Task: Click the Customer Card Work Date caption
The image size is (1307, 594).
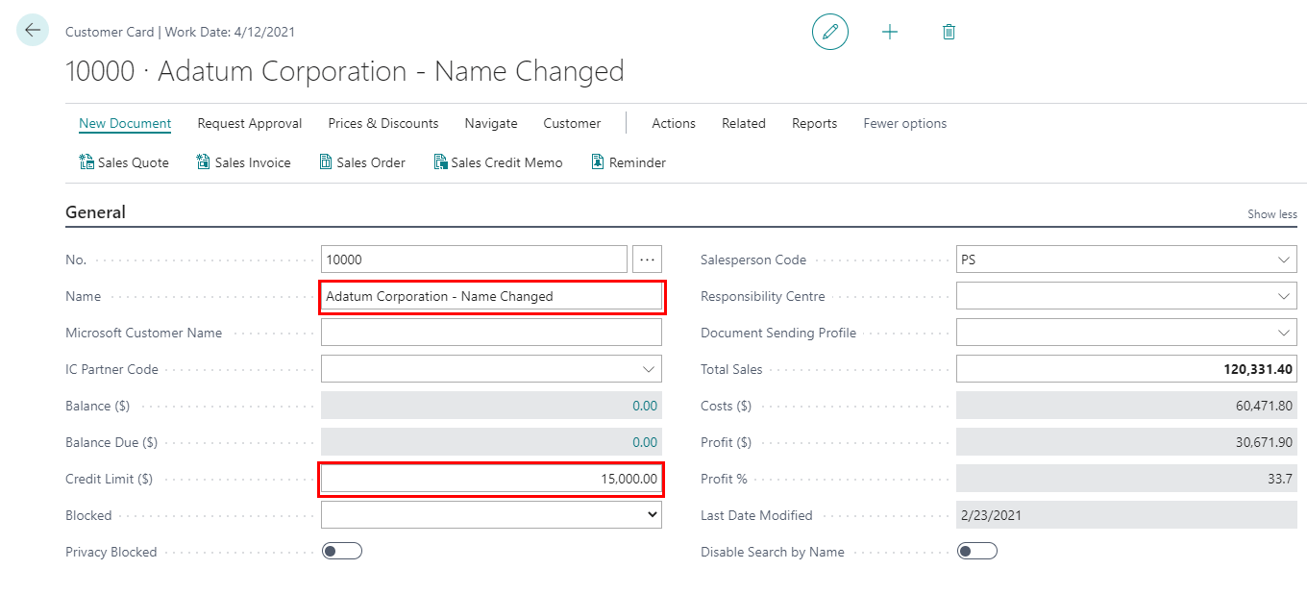Action: 180,32
